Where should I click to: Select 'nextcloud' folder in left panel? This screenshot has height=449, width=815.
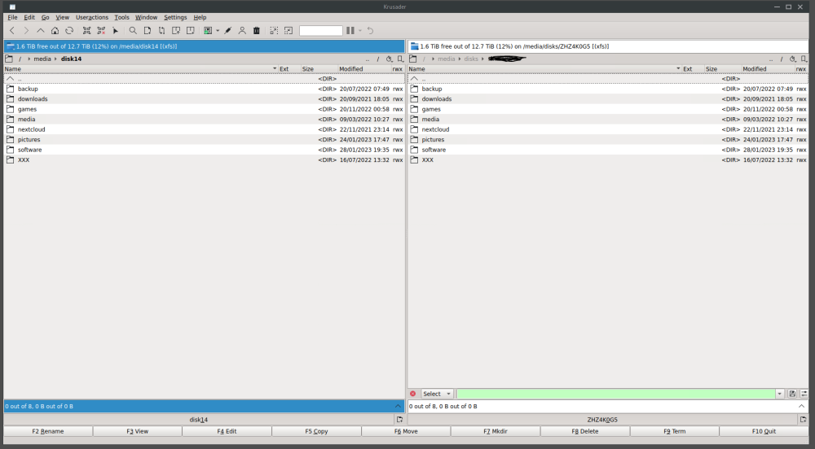[205, 129]
